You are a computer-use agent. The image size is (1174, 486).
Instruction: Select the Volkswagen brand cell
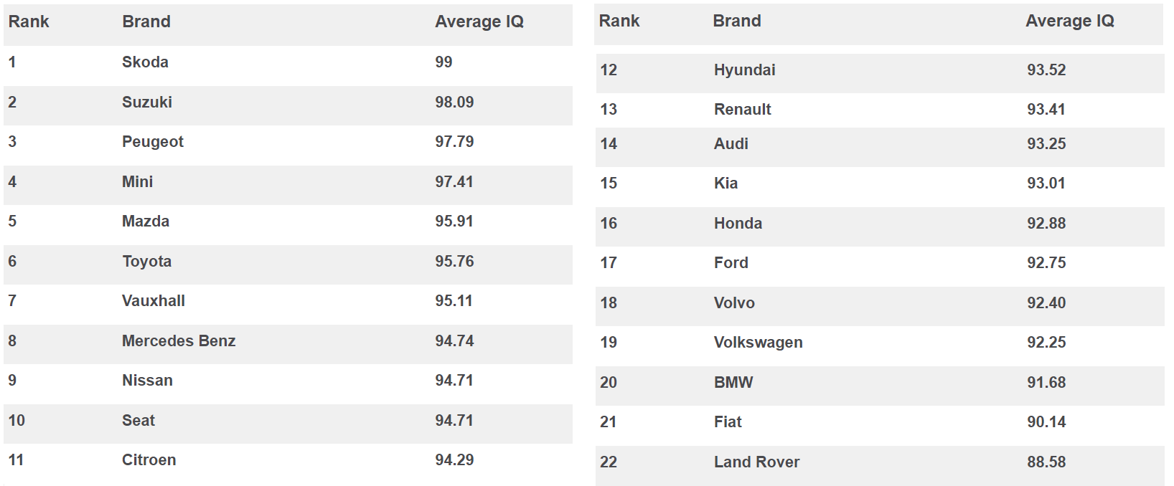click(x=758, y=343)
